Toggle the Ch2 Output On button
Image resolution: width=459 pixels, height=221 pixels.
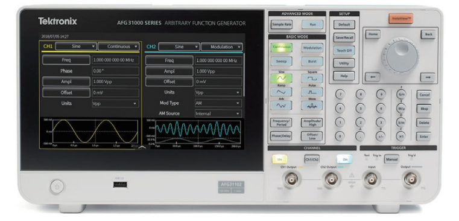pos(344,159)
